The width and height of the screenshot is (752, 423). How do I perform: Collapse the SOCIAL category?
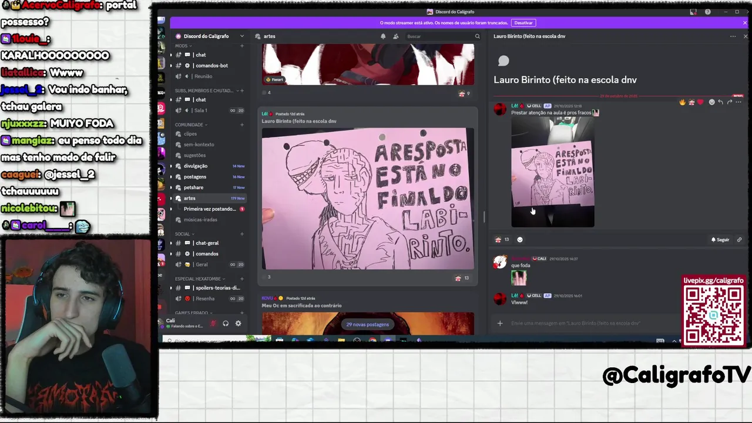click(184, 234)
